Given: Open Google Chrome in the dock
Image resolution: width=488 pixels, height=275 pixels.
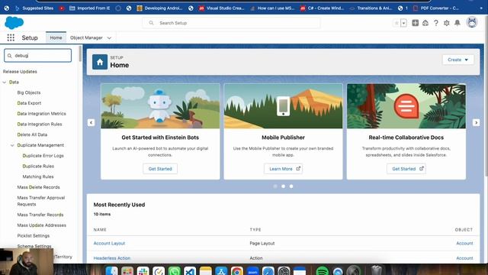Looking at the screenshot, I should 237,270.
